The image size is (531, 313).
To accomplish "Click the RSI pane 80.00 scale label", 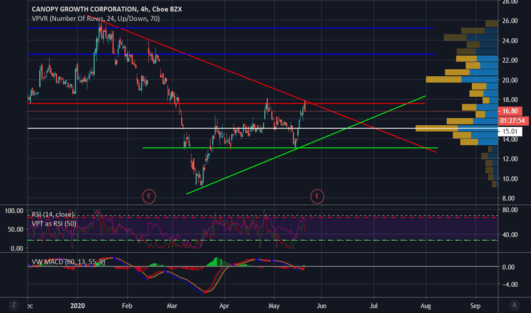I will [510, 210].
